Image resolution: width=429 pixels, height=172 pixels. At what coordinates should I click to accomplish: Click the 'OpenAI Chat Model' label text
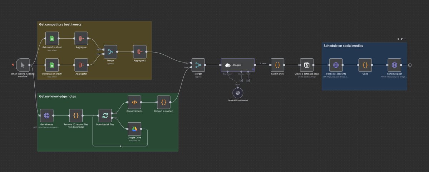pyautogui.click(x=238, y=101)
